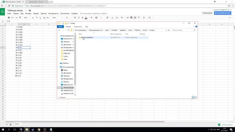
Task: Open the horizontal align dropdown
Action: (x=108, y=18)
